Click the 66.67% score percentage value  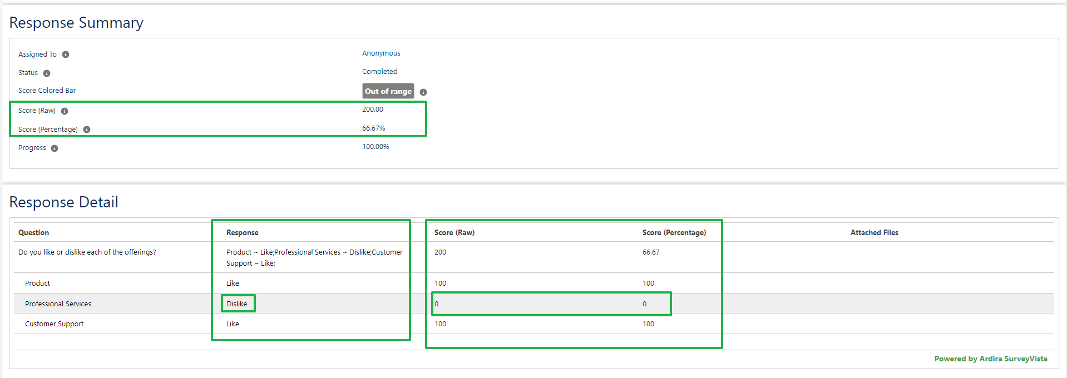click(373, 128)
